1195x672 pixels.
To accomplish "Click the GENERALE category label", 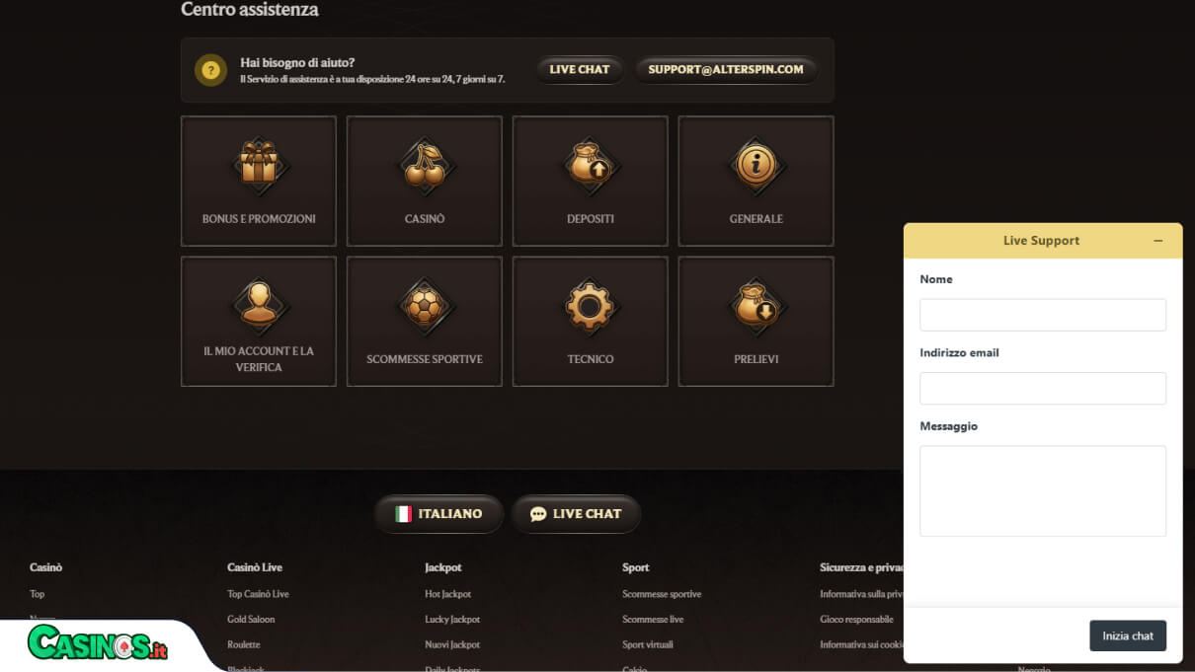I will (757, 219).
